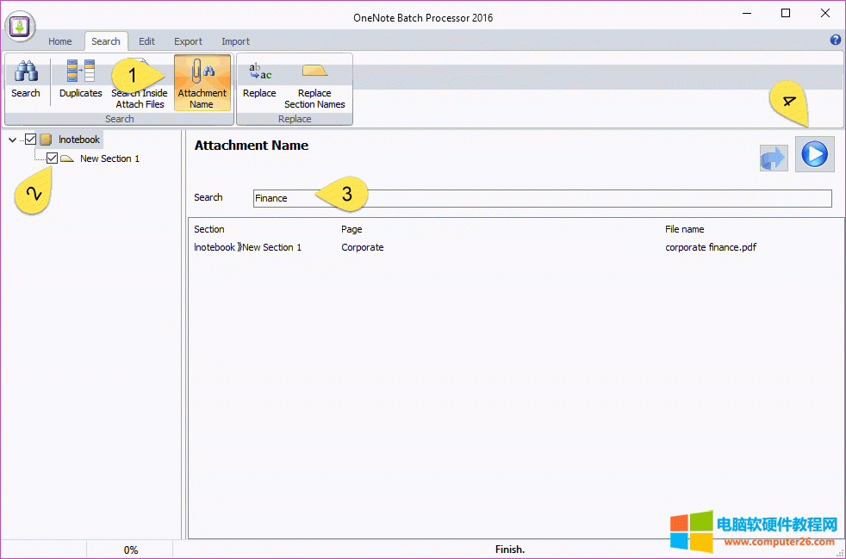Uncheck the lnotebook checkbox

[x=31, y=140]
